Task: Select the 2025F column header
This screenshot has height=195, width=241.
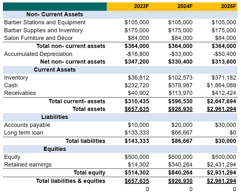Action: (x=229, y=6)
